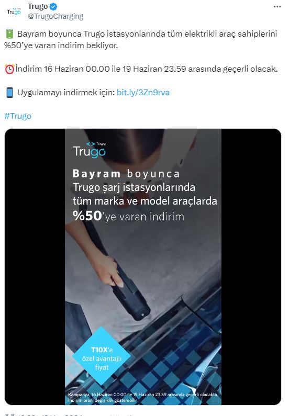Image resolution: width=289 pixels, height=416 pixels.
Task: Click the blue verified badge
Action: [x=53, y=6]
